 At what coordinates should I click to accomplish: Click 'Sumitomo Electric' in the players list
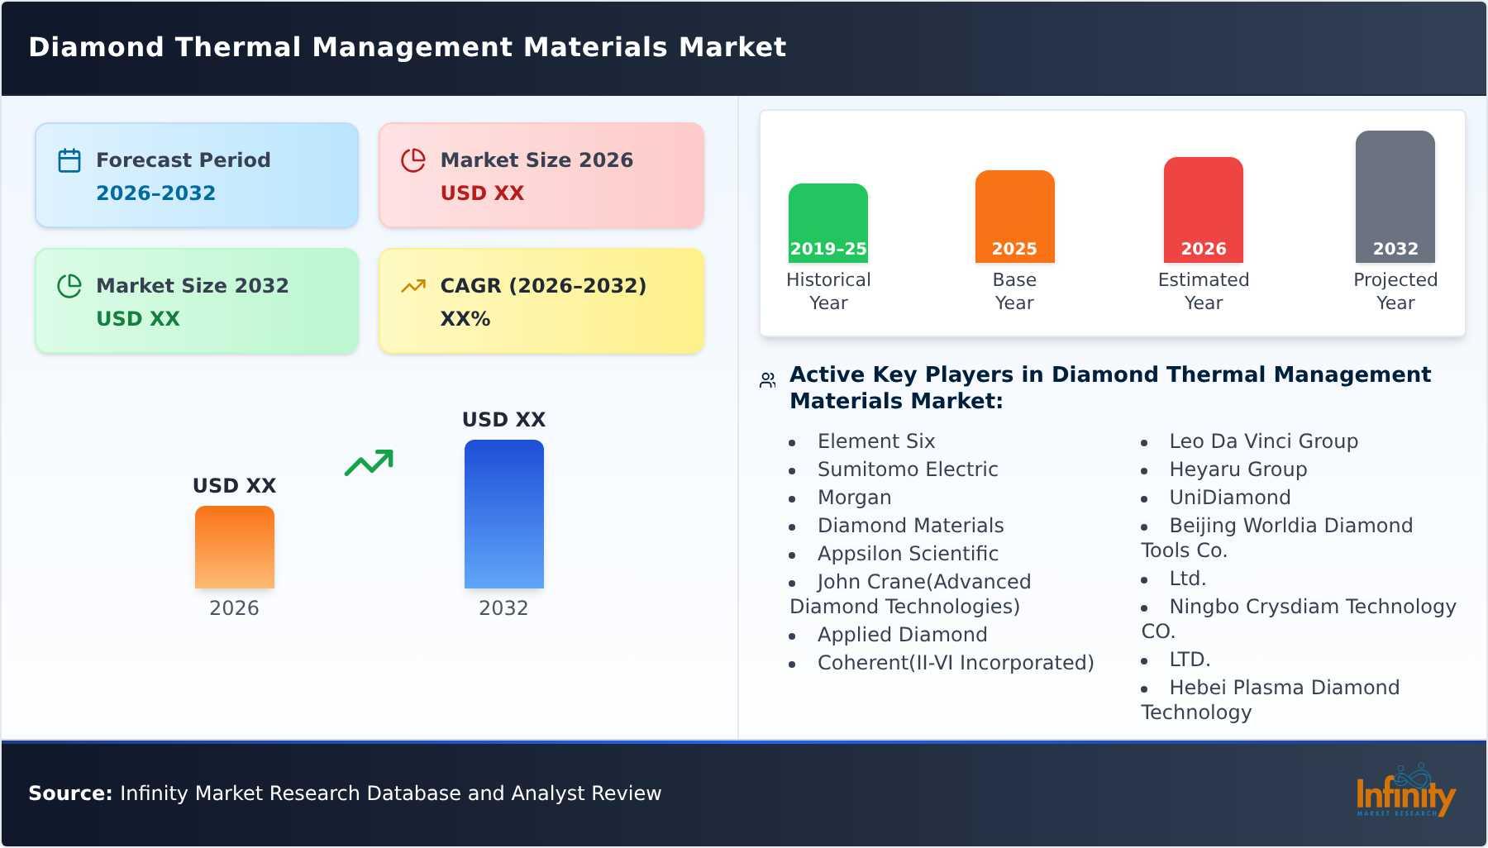click(908, 469)
